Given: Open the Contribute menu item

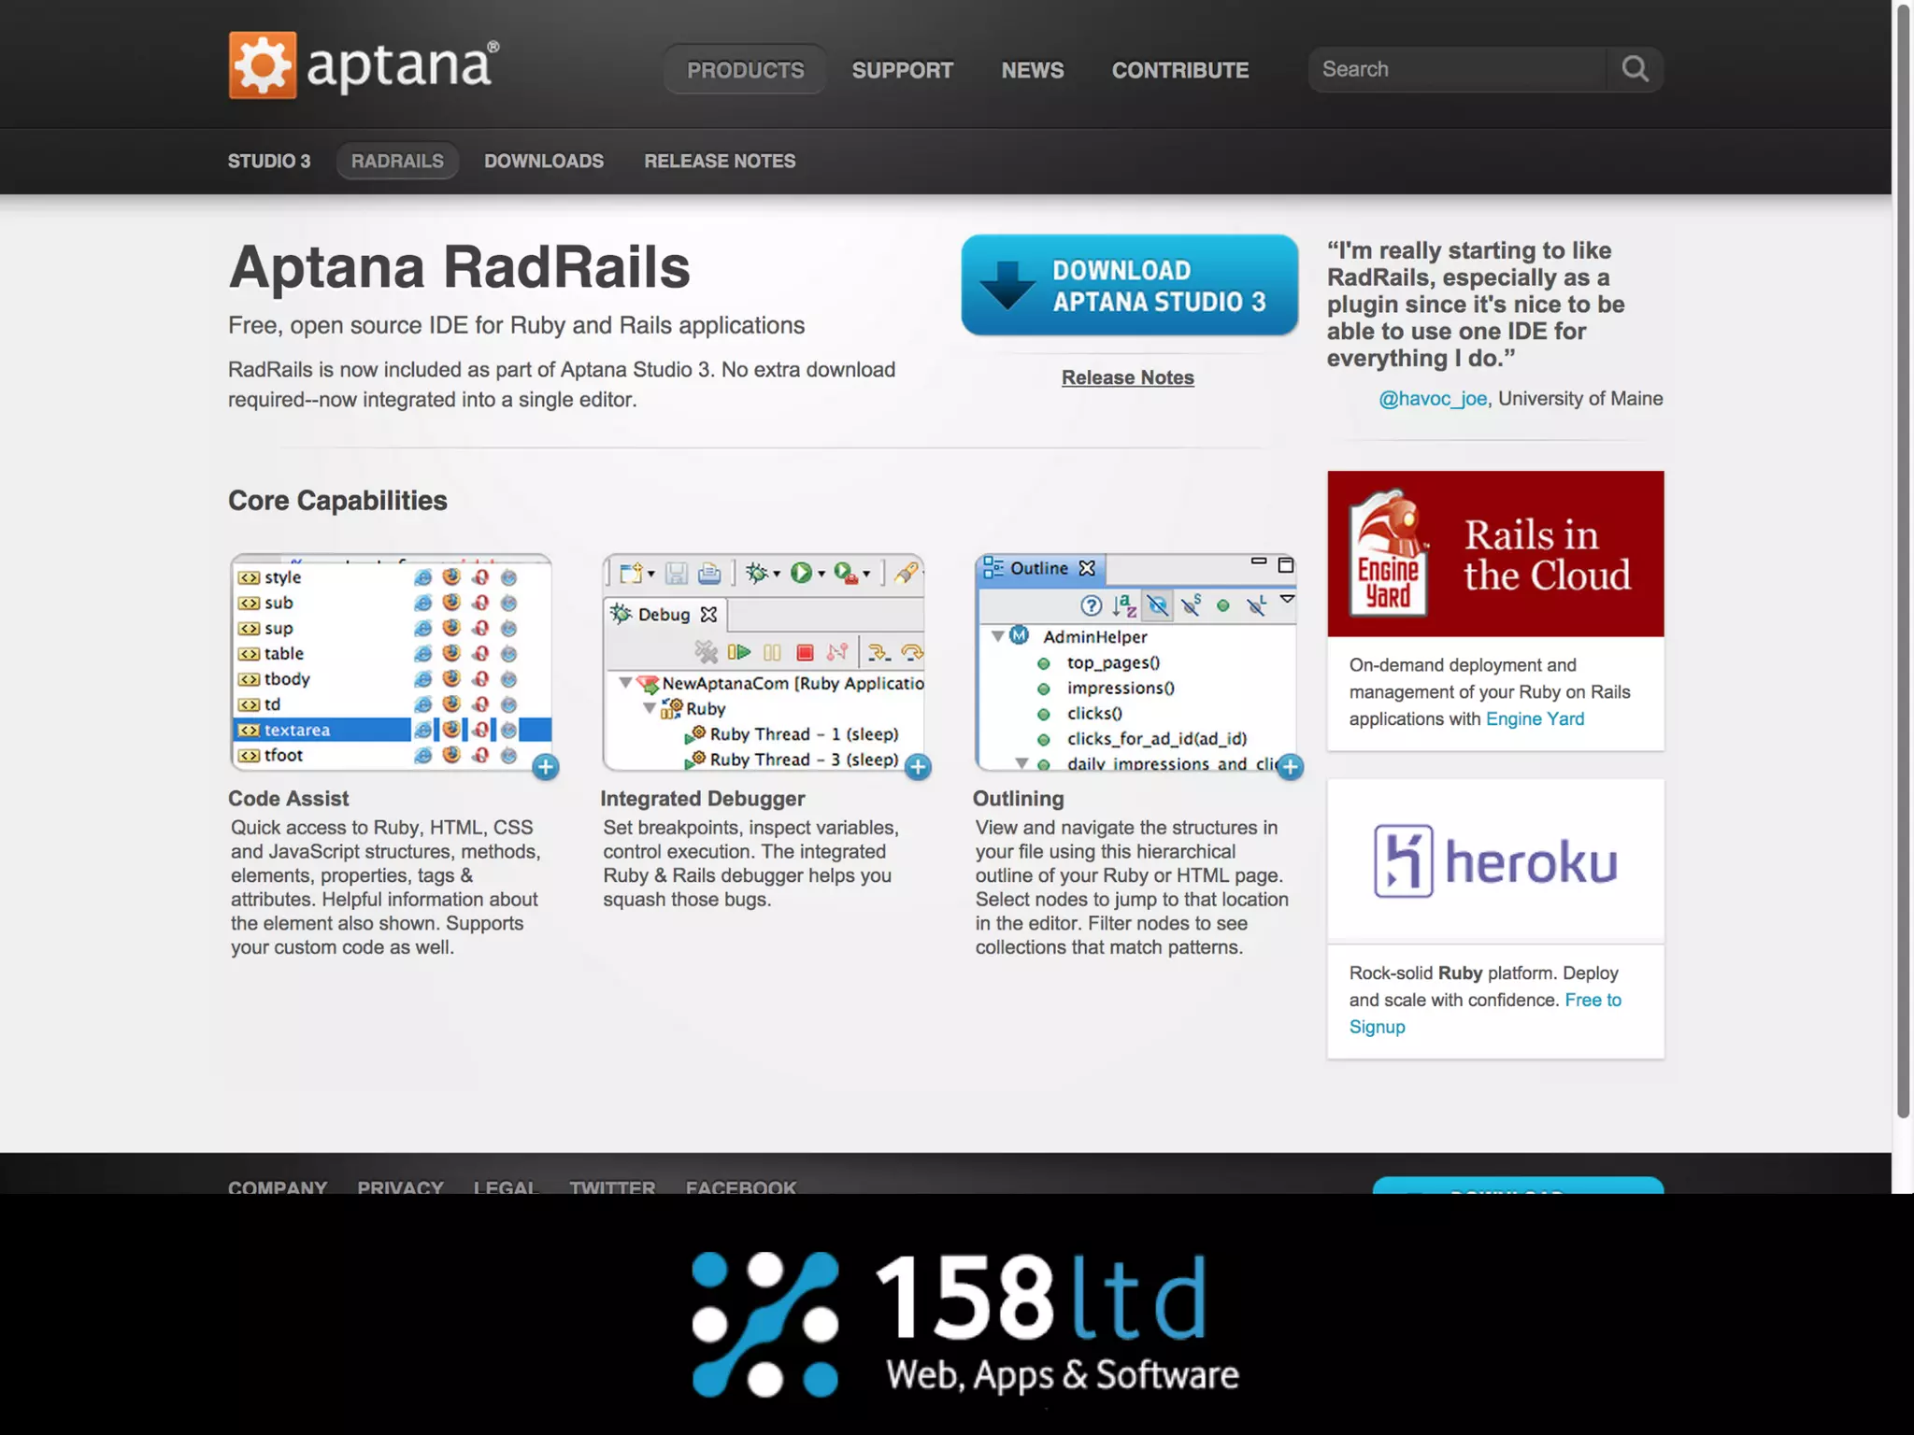Looking at the screenshot, I should 1179,70.
